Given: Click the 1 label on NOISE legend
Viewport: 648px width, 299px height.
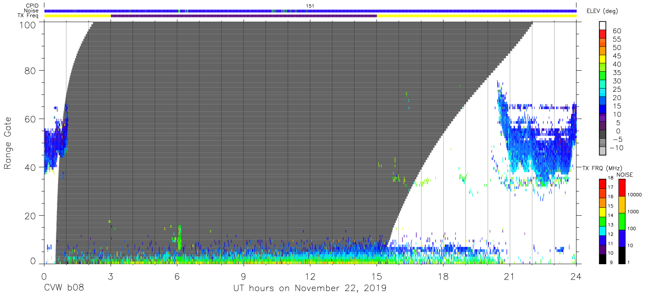Looking at the screenshot, I should [629, 262].
